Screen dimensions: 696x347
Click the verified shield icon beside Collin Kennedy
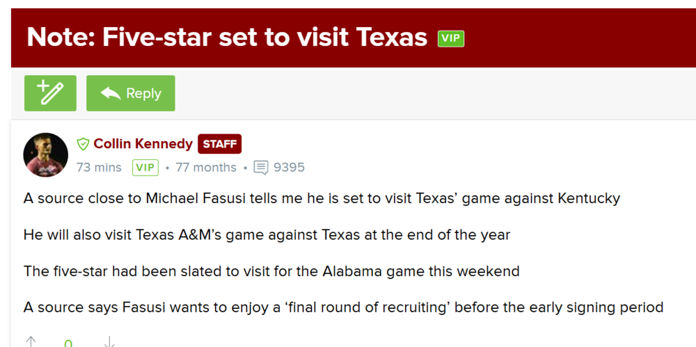[x=84, y=144]
